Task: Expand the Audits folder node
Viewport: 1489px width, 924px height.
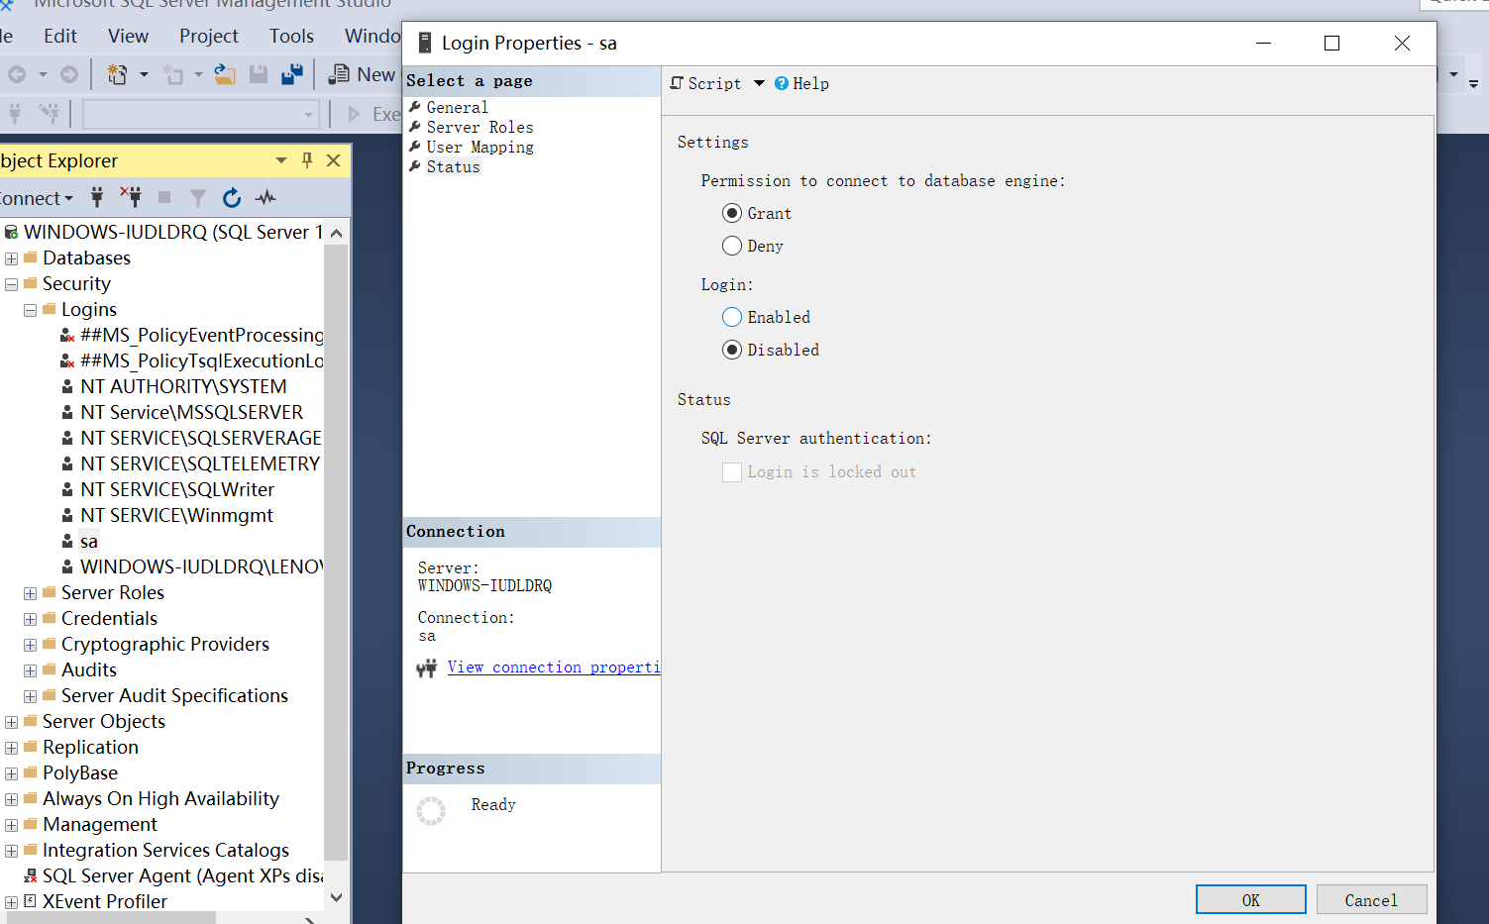Action: (x=30, y=670)
